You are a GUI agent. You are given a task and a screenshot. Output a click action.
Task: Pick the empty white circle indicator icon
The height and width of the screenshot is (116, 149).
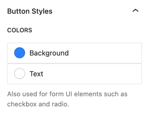pos(20,73)
